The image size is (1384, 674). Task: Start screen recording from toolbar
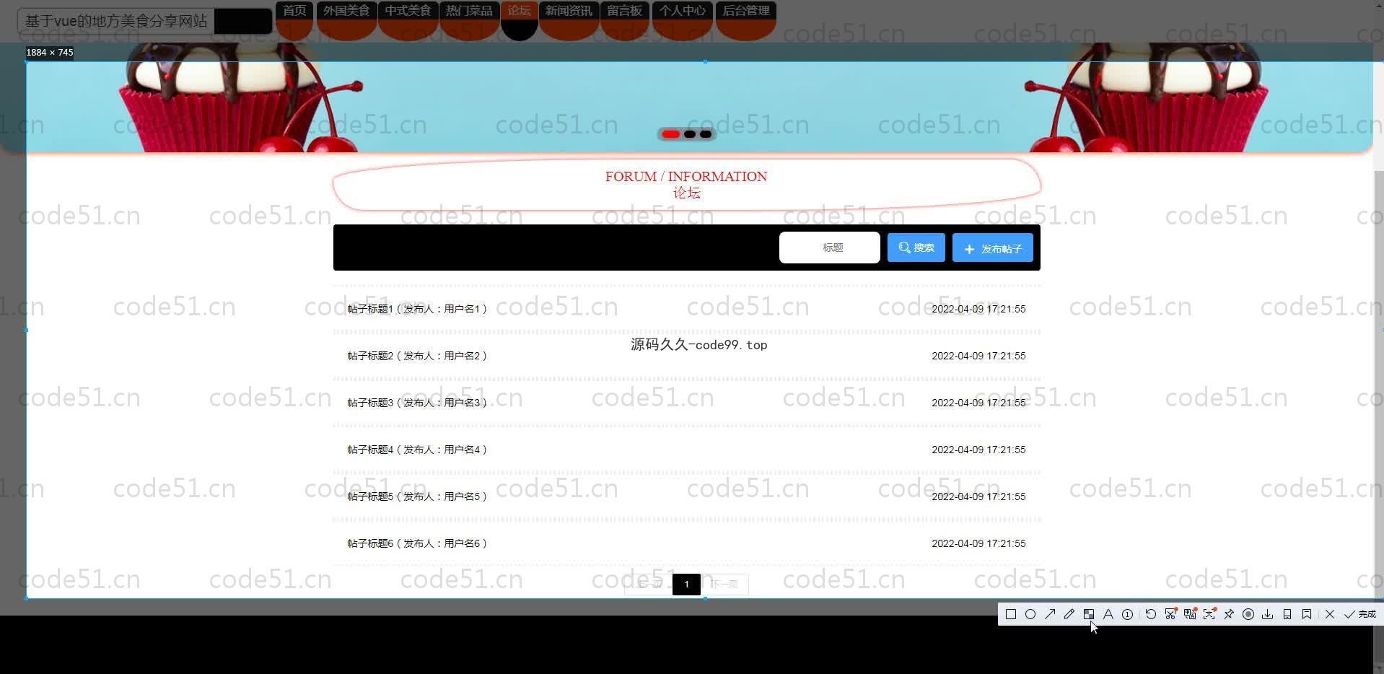coord(1248,614)
